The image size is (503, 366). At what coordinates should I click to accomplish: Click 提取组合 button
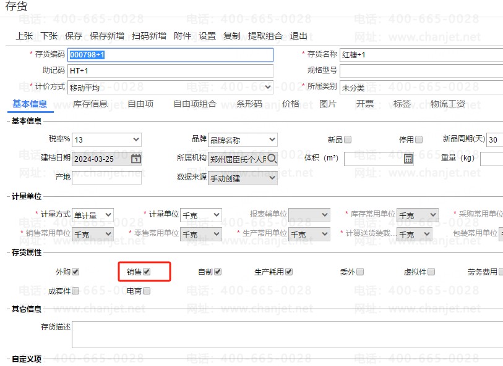[265, 36]
